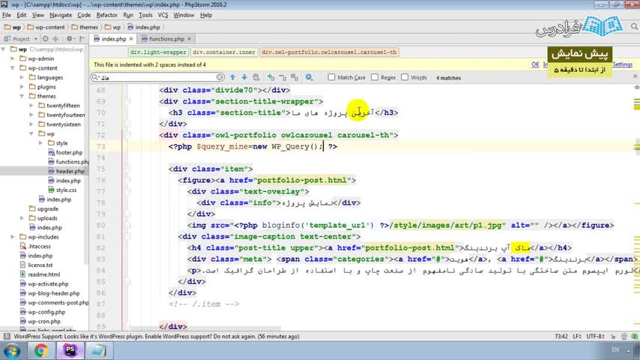This screenshot has width=640, height=360.
Task: Click the tool windows icon in status bar
Action: pos(7,336)
